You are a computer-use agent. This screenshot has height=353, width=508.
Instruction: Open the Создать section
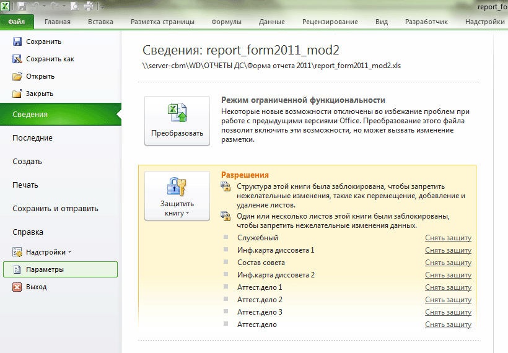click(27, 162)
